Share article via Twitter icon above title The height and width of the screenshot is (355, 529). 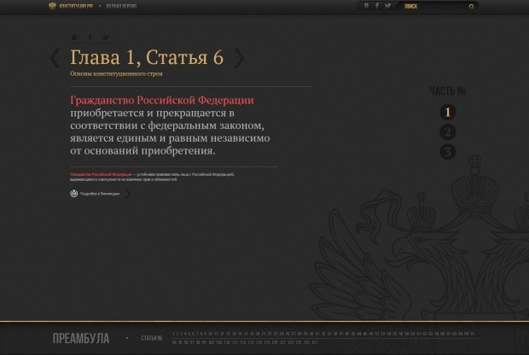coord(106,38)
